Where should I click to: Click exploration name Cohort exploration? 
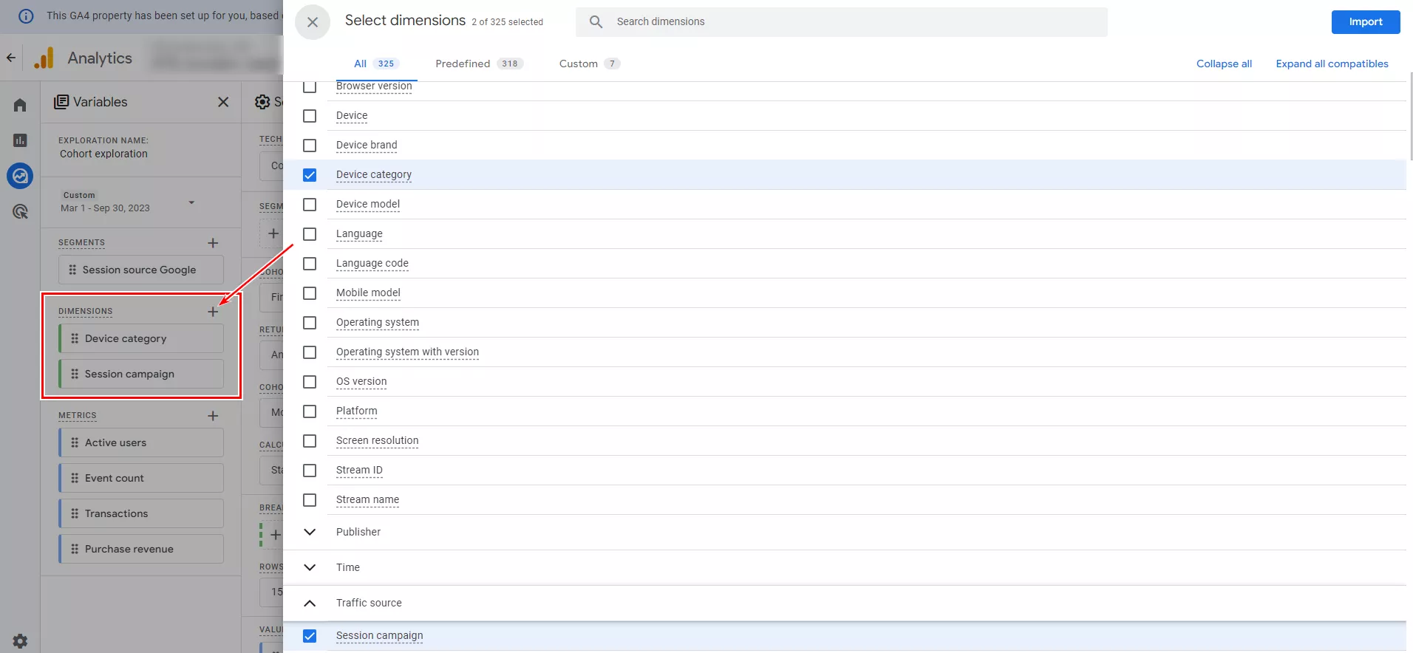tap(103, 154)
